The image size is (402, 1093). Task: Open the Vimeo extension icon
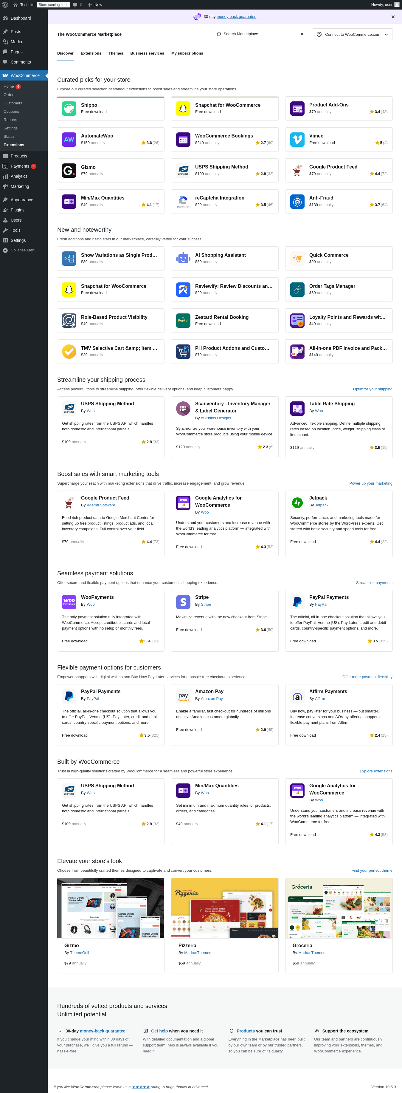pyautogui.click(x=297, y=140)
